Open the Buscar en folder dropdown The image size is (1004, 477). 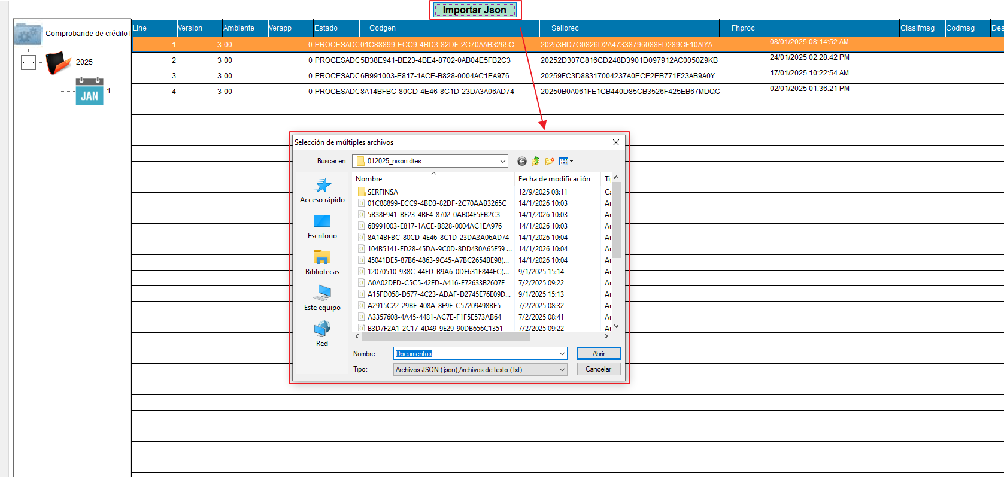pos(502,161)
